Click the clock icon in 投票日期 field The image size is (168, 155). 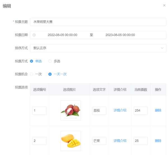coord(34,35)
